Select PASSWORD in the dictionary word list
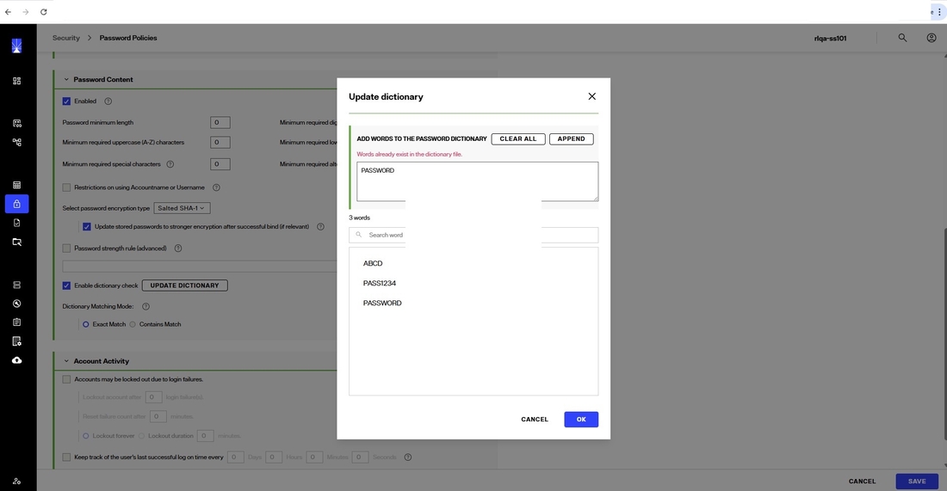The image size is (947, 491). click(382, 303)
